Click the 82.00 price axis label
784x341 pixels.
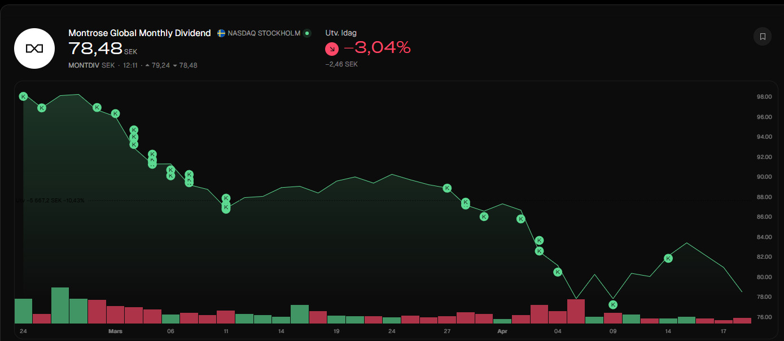coord(764,257)
